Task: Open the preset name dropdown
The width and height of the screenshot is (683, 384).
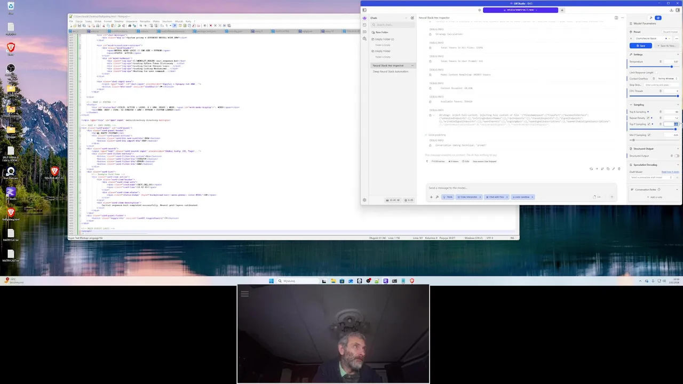Action: (x=653, y=38)
